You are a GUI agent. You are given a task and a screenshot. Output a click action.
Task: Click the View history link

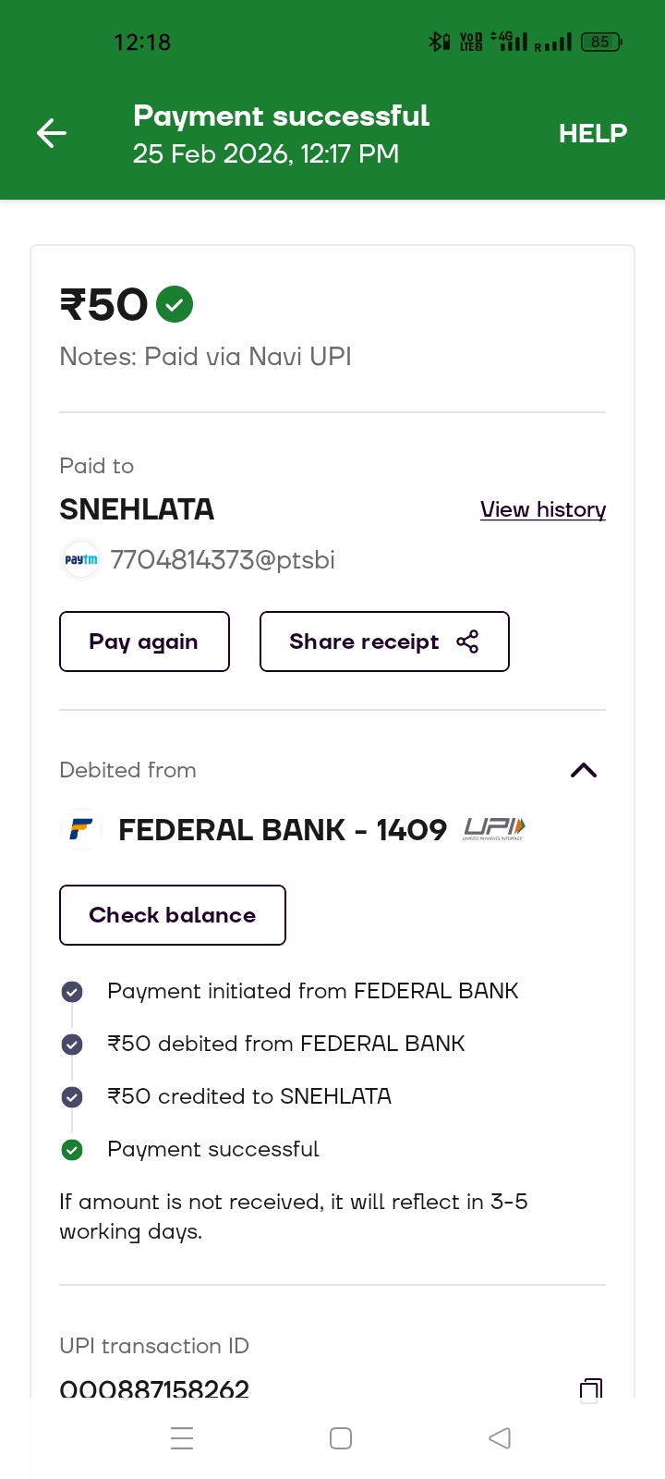[543, 509]
